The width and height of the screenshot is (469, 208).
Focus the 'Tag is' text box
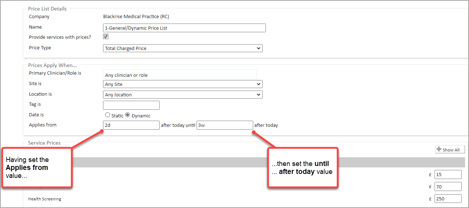[131, 105]
